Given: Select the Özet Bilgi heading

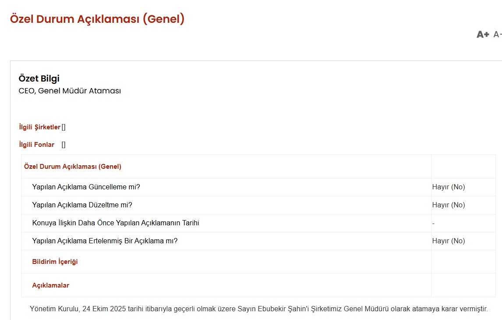Looking at the screenshot, I should pos(39,78).
